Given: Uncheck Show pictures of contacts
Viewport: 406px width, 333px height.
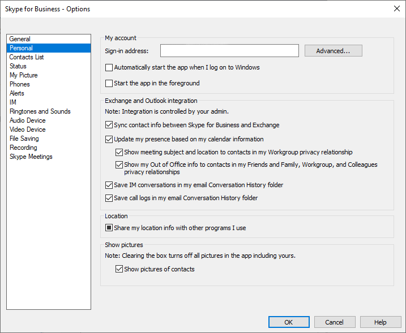Looking at the screenshot, I should coord(118,270).
